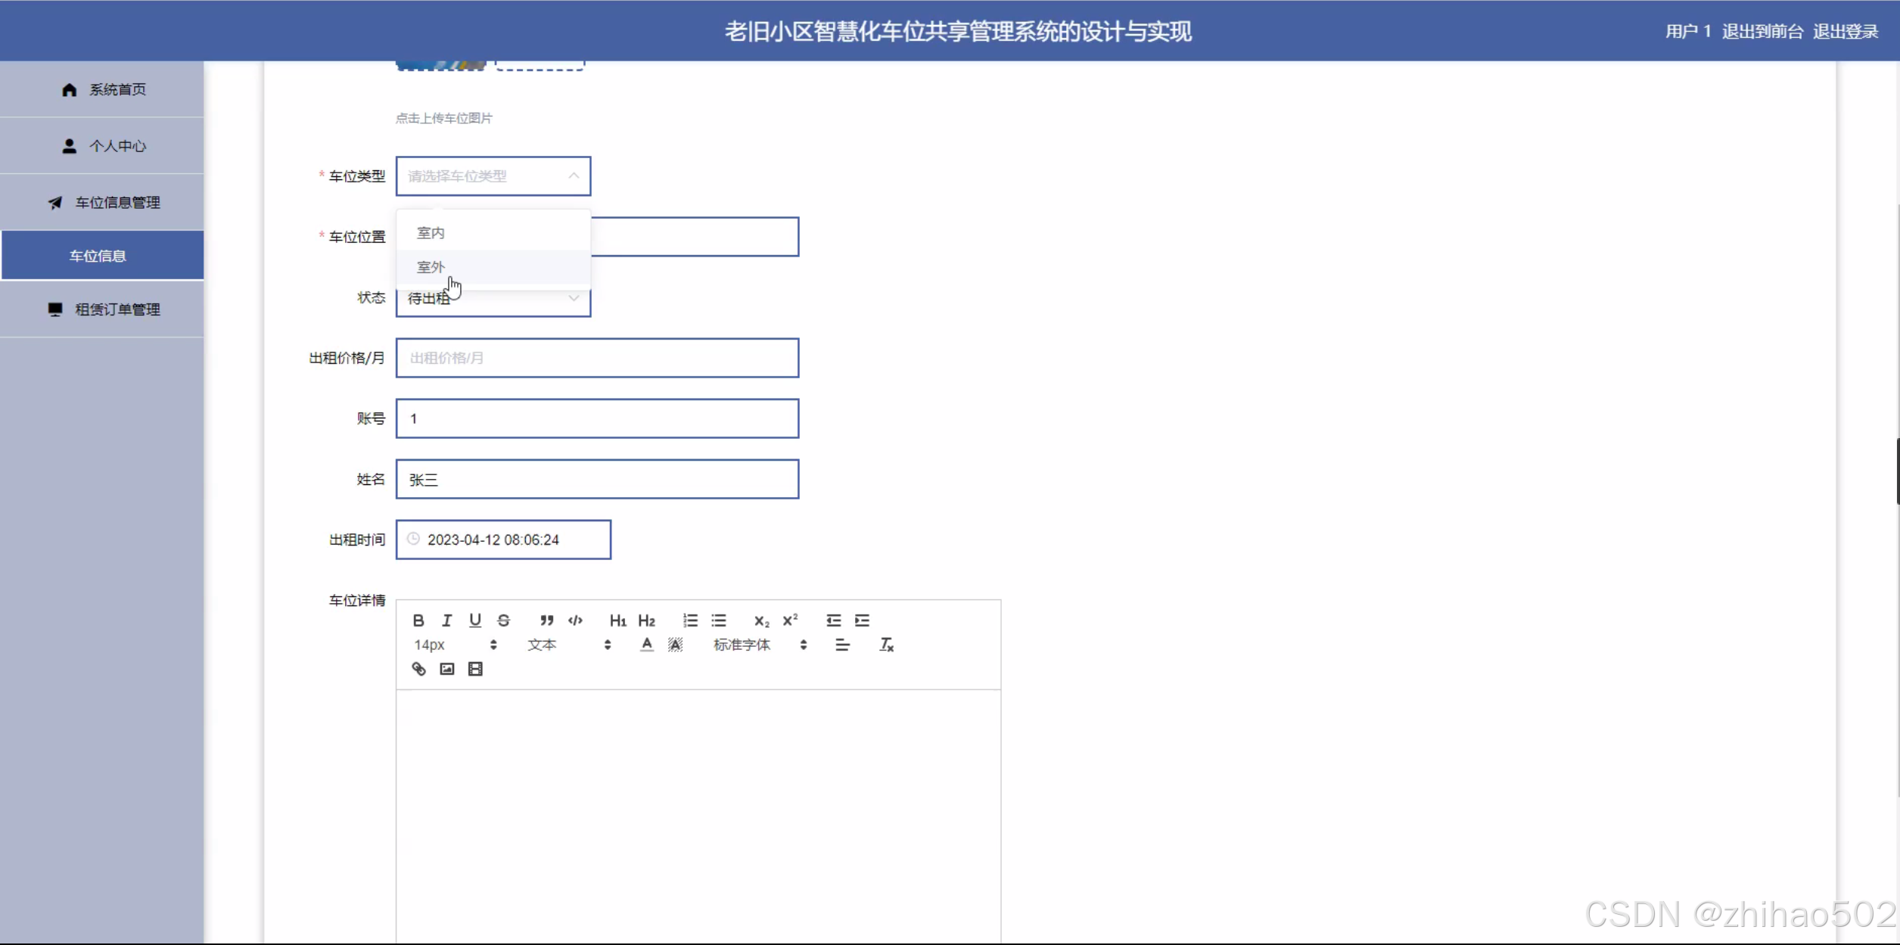Choose the 室内 option
The height and width of the screenshot is (945, 1900).
click(431, 233)
